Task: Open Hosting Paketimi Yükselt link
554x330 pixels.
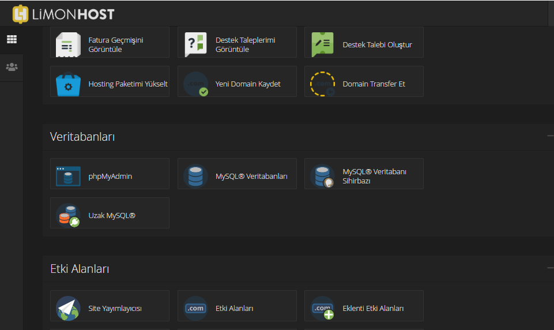Action: [x=128, y=84]
